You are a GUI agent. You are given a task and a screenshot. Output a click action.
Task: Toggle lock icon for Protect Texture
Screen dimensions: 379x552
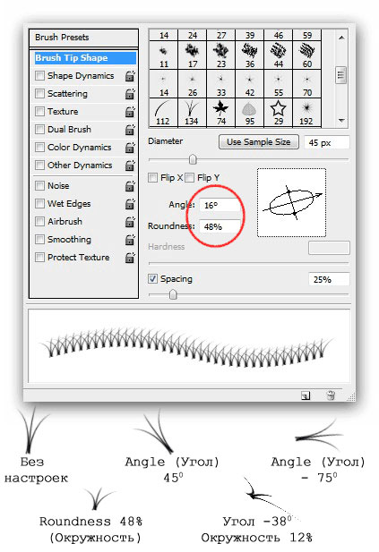[130, 258]
